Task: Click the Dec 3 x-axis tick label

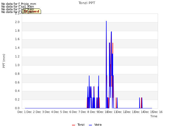Action: (x=40, y=112)
